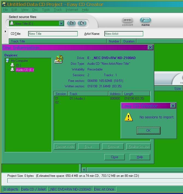Click the My Computer icon in Devices
Screen dimensions: 183x194
[x=8, y=60]
